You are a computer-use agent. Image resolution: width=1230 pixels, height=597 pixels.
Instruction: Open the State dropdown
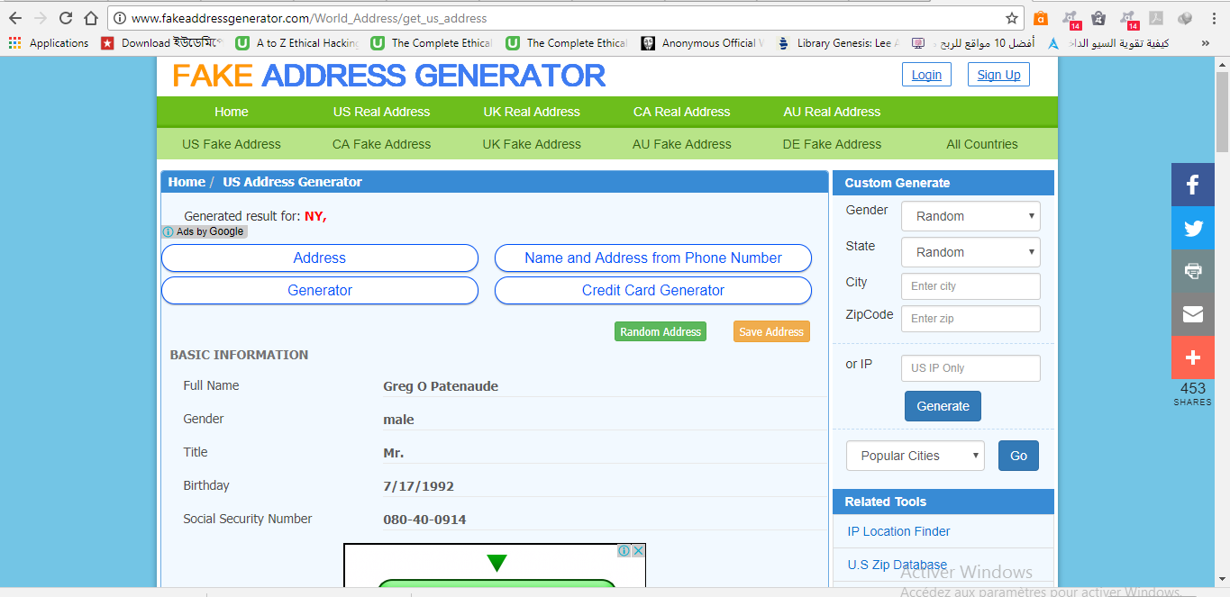pos(970,252)
